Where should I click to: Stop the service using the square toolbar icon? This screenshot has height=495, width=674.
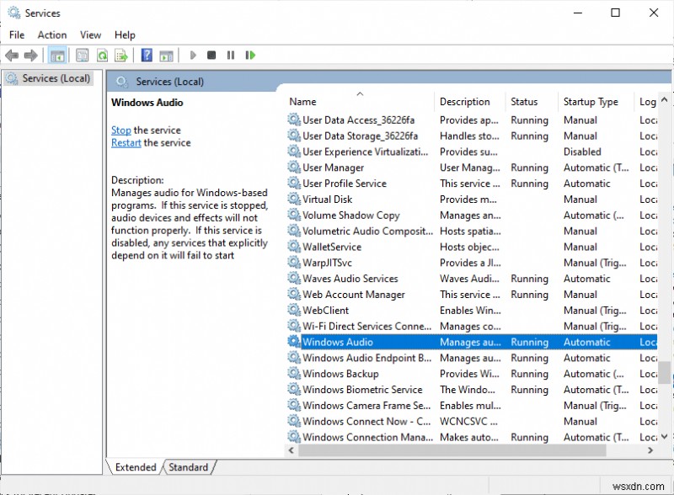click(x=211, y=55)
